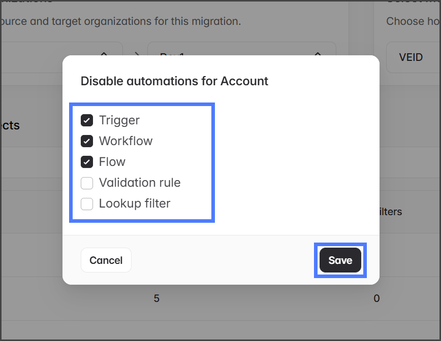This screenshot has height=341, width=441.
Task: Uncheck the Workflow checkbox
Action: [87, 141]
